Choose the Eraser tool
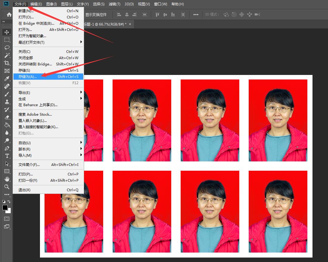The width and height of the screenshot is (328, 262). click(x=7, y=117)
